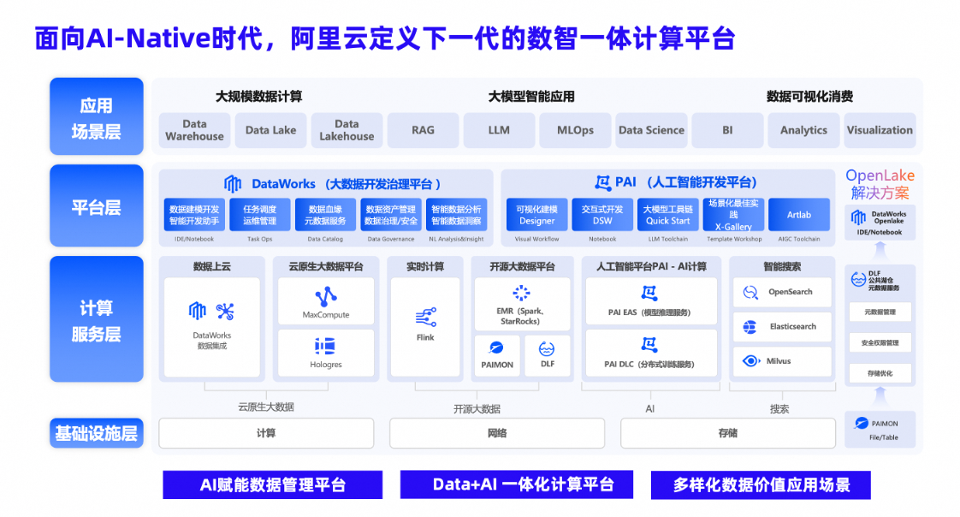960x517 pixels.
Task: Click the 数据可视化消费 heading
Action: (x=810, y=96)
